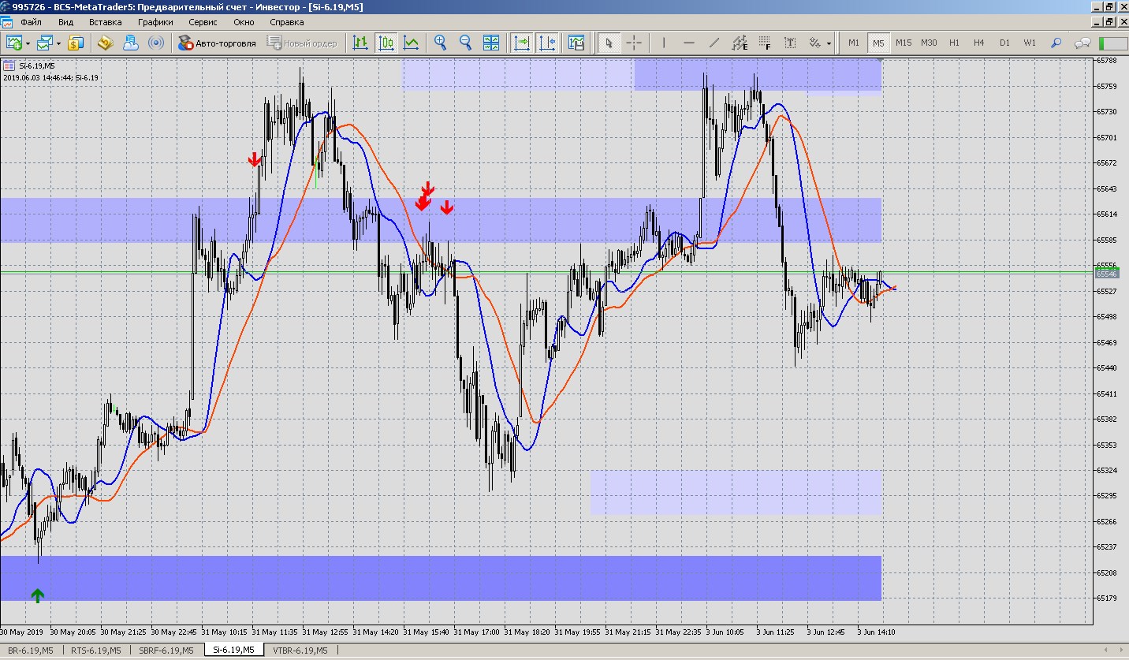Click the chart icon beside Si-6.19,M5 label
1129x660 pixels.
point(9,65)
